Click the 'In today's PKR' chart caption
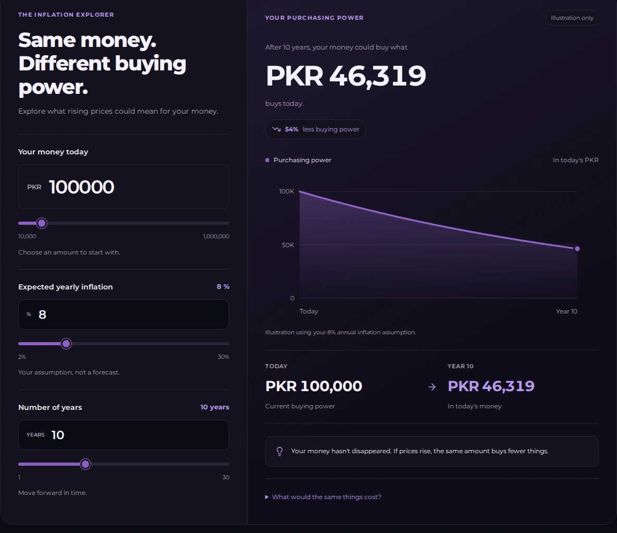 (575, 160)
